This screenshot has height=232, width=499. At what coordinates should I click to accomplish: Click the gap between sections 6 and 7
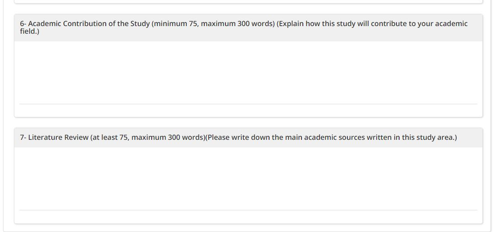[248, 123]
